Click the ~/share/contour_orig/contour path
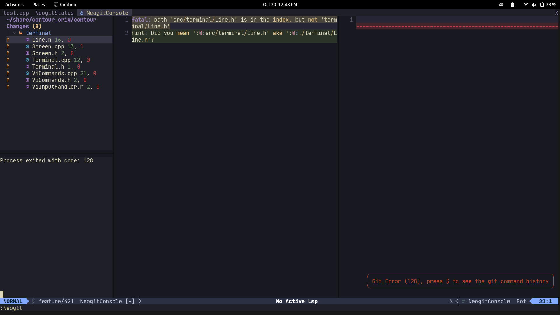This screenshot has height=315, width=560. pos(51,20)
